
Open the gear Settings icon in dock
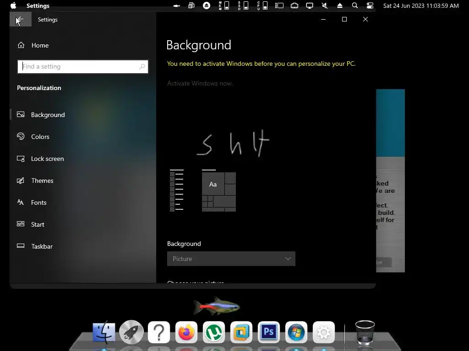tap(324, 332)
